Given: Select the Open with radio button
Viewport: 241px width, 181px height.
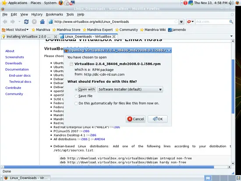Looking at the screenshot, I should pos(76,89).
